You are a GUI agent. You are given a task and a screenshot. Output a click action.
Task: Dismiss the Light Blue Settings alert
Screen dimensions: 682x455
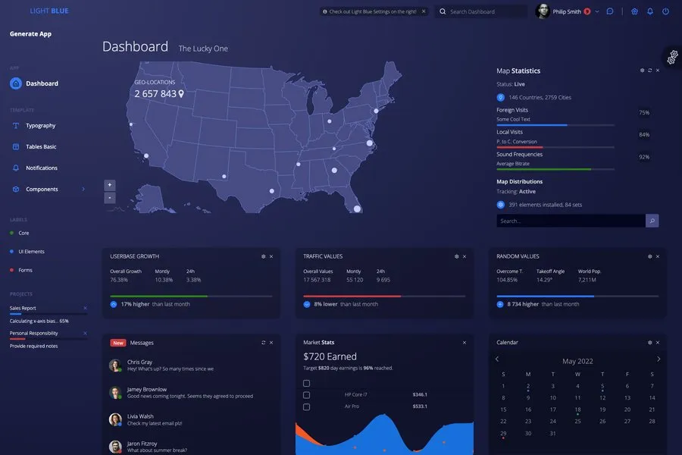coord(423,11)
